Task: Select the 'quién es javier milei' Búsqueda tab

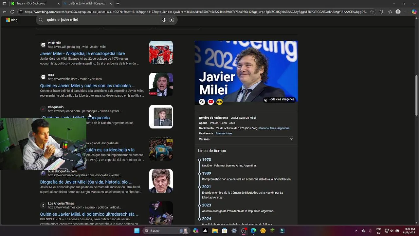Action: coord(87,4)
